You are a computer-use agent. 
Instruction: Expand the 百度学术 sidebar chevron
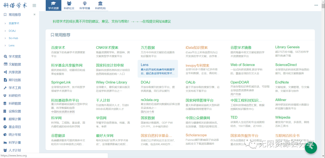(x=5, y=23)
